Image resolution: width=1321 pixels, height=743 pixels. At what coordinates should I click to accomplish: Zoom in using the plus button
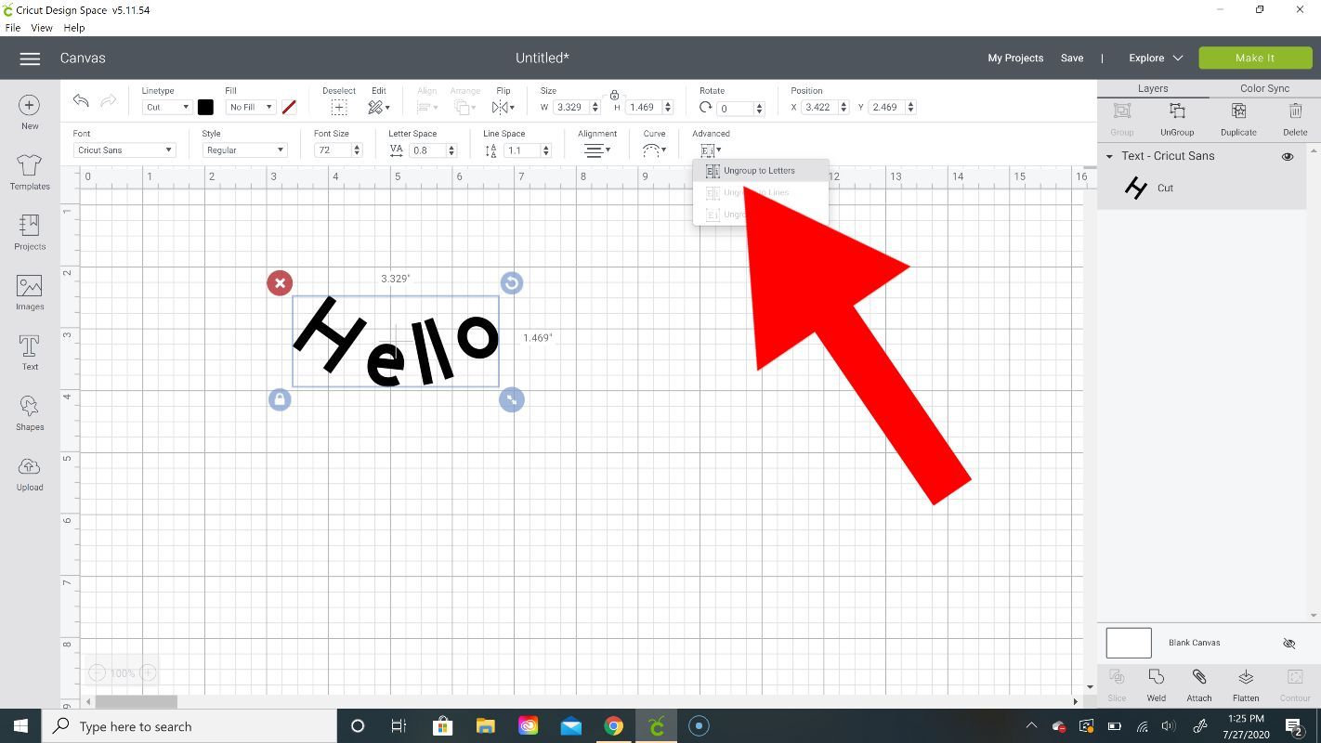147,672
